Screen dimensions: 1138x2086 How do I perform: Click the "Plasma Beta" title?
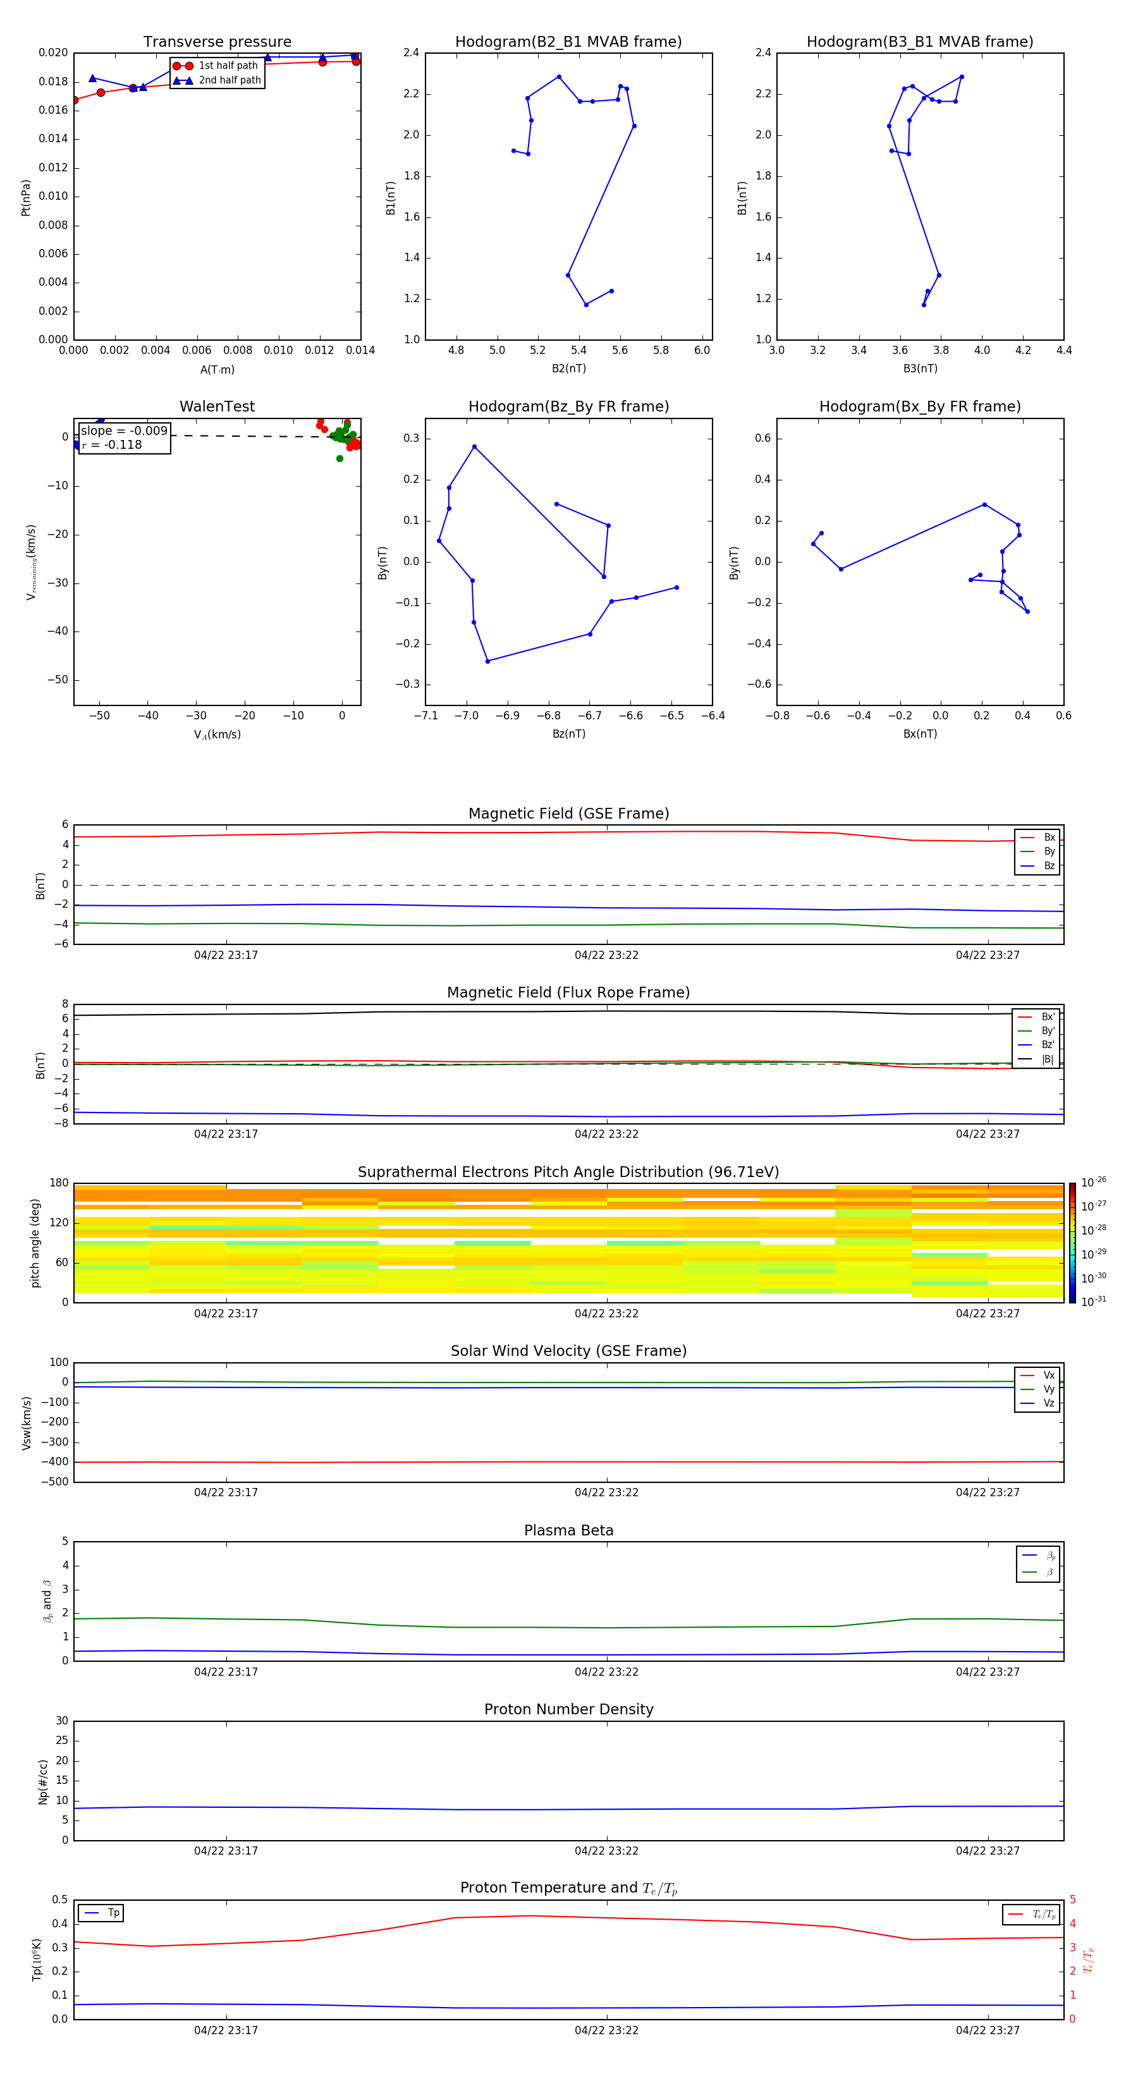(568, 1530)
